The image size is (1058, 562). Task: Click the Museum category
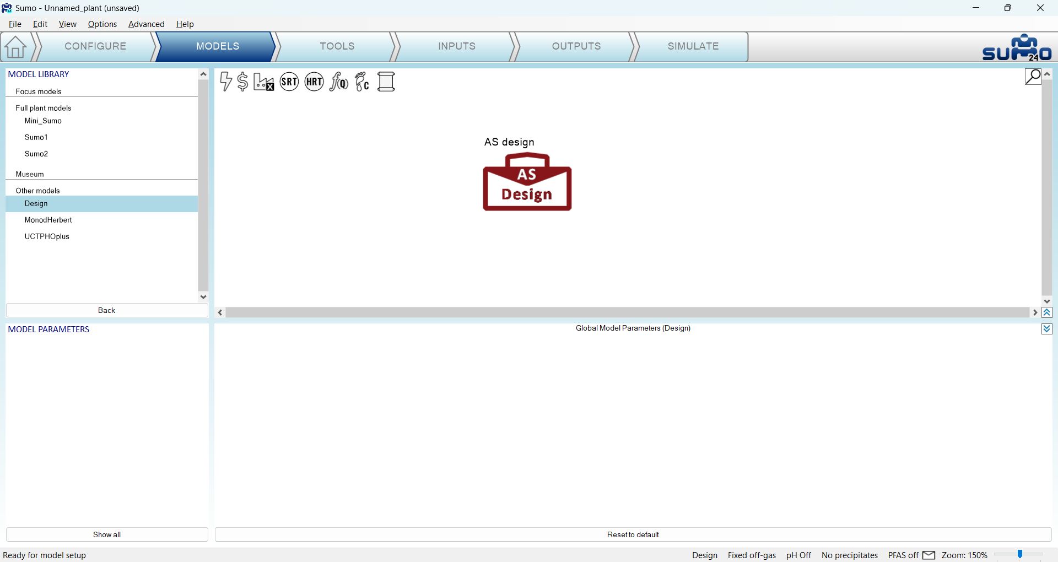(x=30, y=174)
